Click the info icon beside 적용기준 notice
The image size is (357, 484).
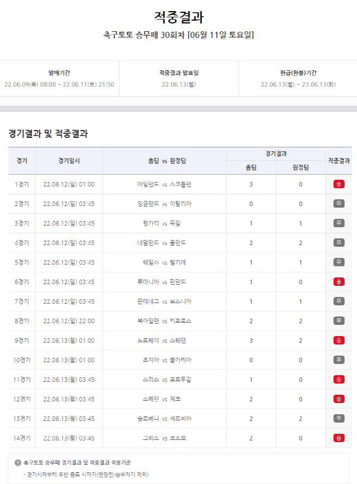[18, 463]
